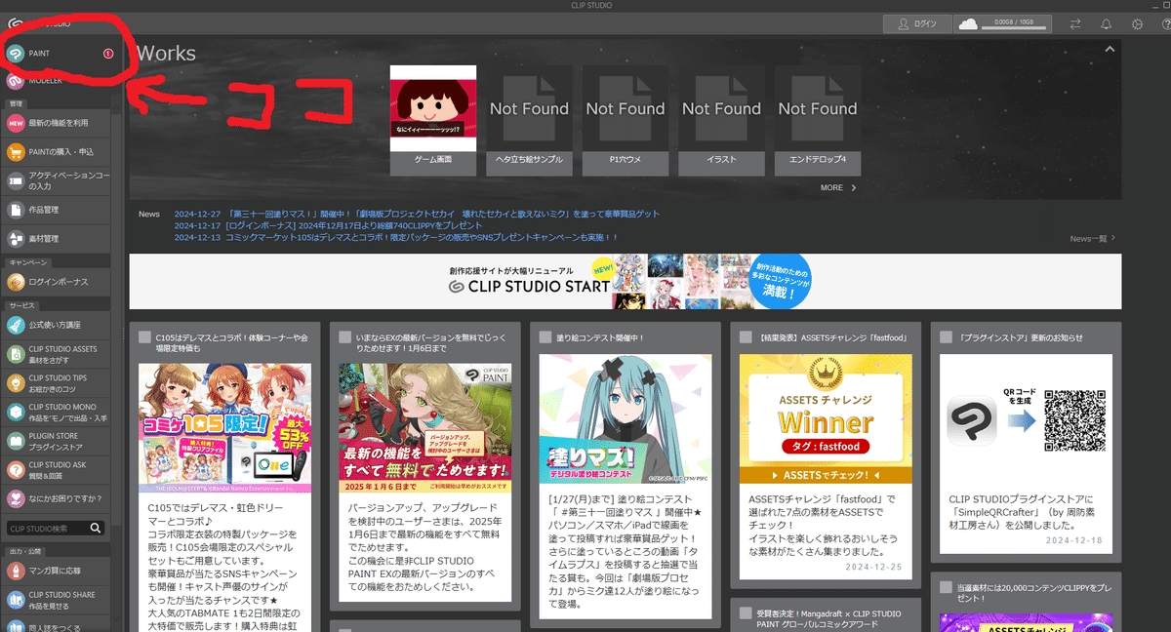
Task: Open CLIP STUDIO TIPS お絵かきのコツ
Action: tap(59, 382)
